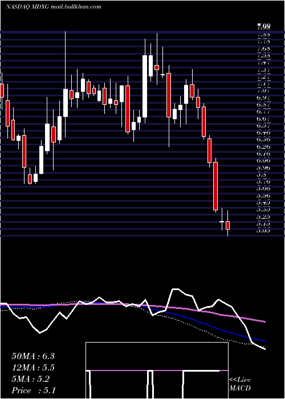Click the 5.56 price axis label
Image resolution: width=285 pixels, height=399 pixels.
[263, 196]
